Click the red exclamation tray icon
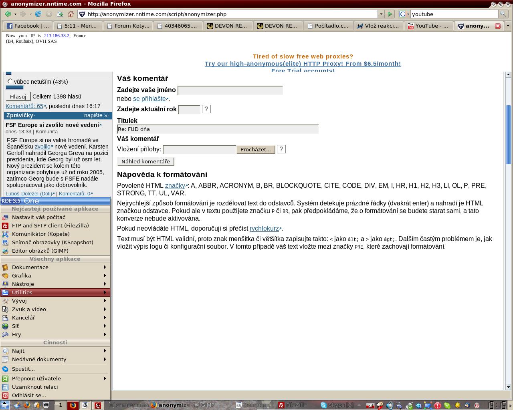Image resolution: width=513 pixels, height=410 pixels. (x=438, y=405)
